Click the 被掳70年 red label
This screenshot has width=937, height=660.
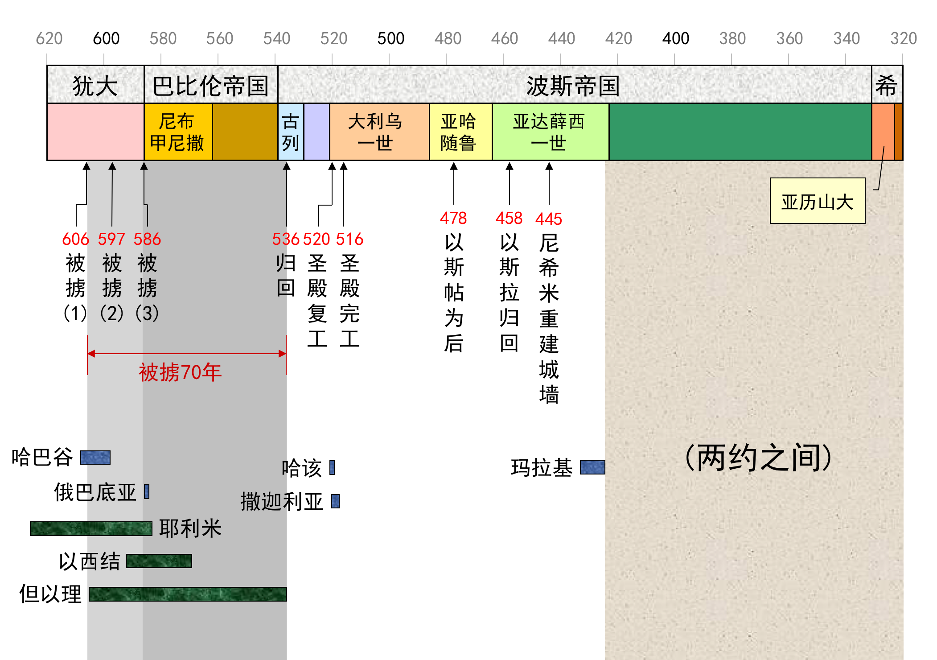click(180, 372)
